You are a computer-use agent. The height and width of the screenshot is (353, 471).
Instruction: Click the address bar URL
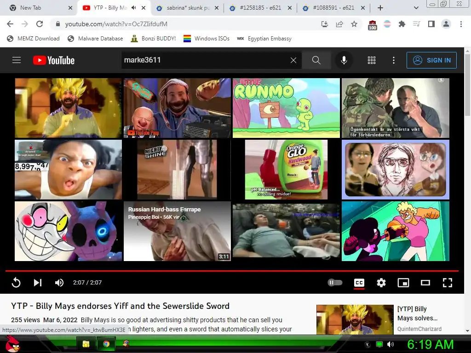pyautogui.click(x=116, y=24)
